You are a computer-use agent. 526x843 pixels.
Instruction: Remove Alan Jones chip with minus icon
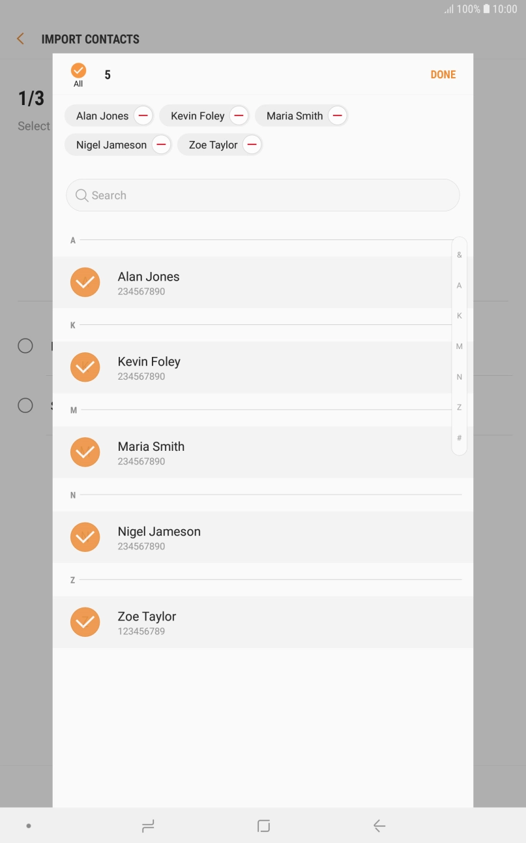click(143, 116)
